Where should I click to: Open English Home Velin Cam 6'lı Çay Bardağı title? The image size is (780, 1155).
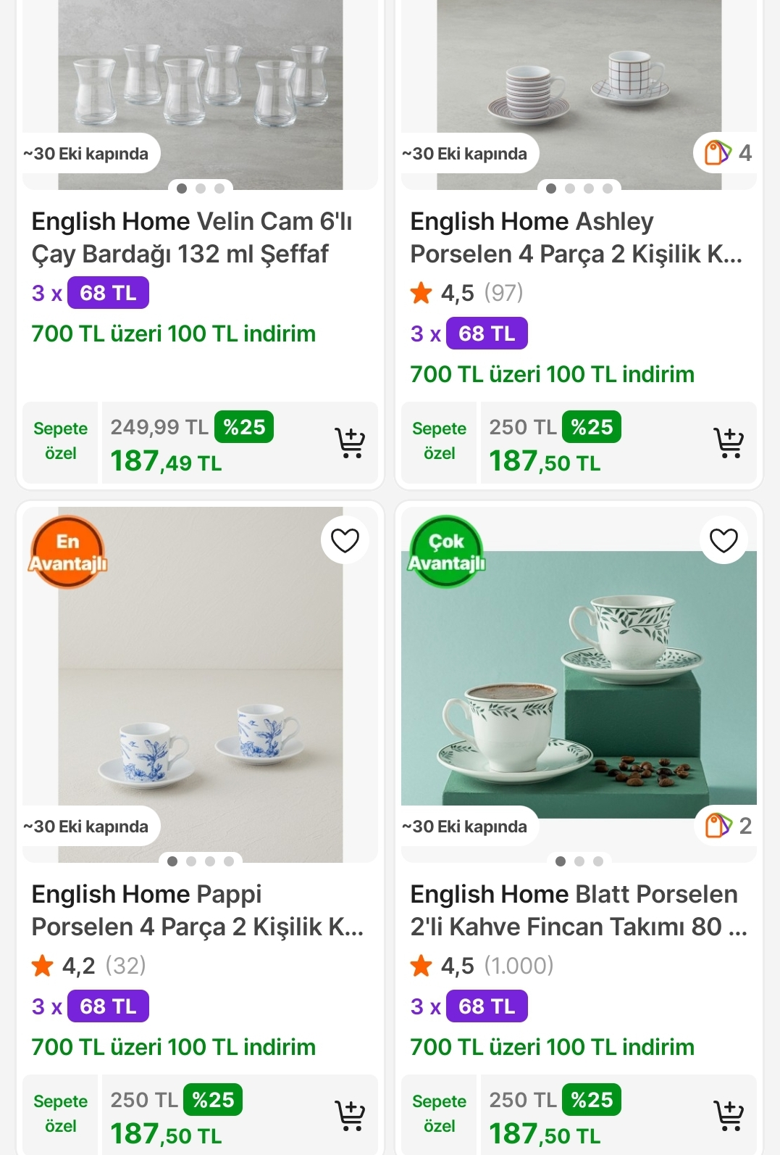pyautogui.click(x=192, y=238)
